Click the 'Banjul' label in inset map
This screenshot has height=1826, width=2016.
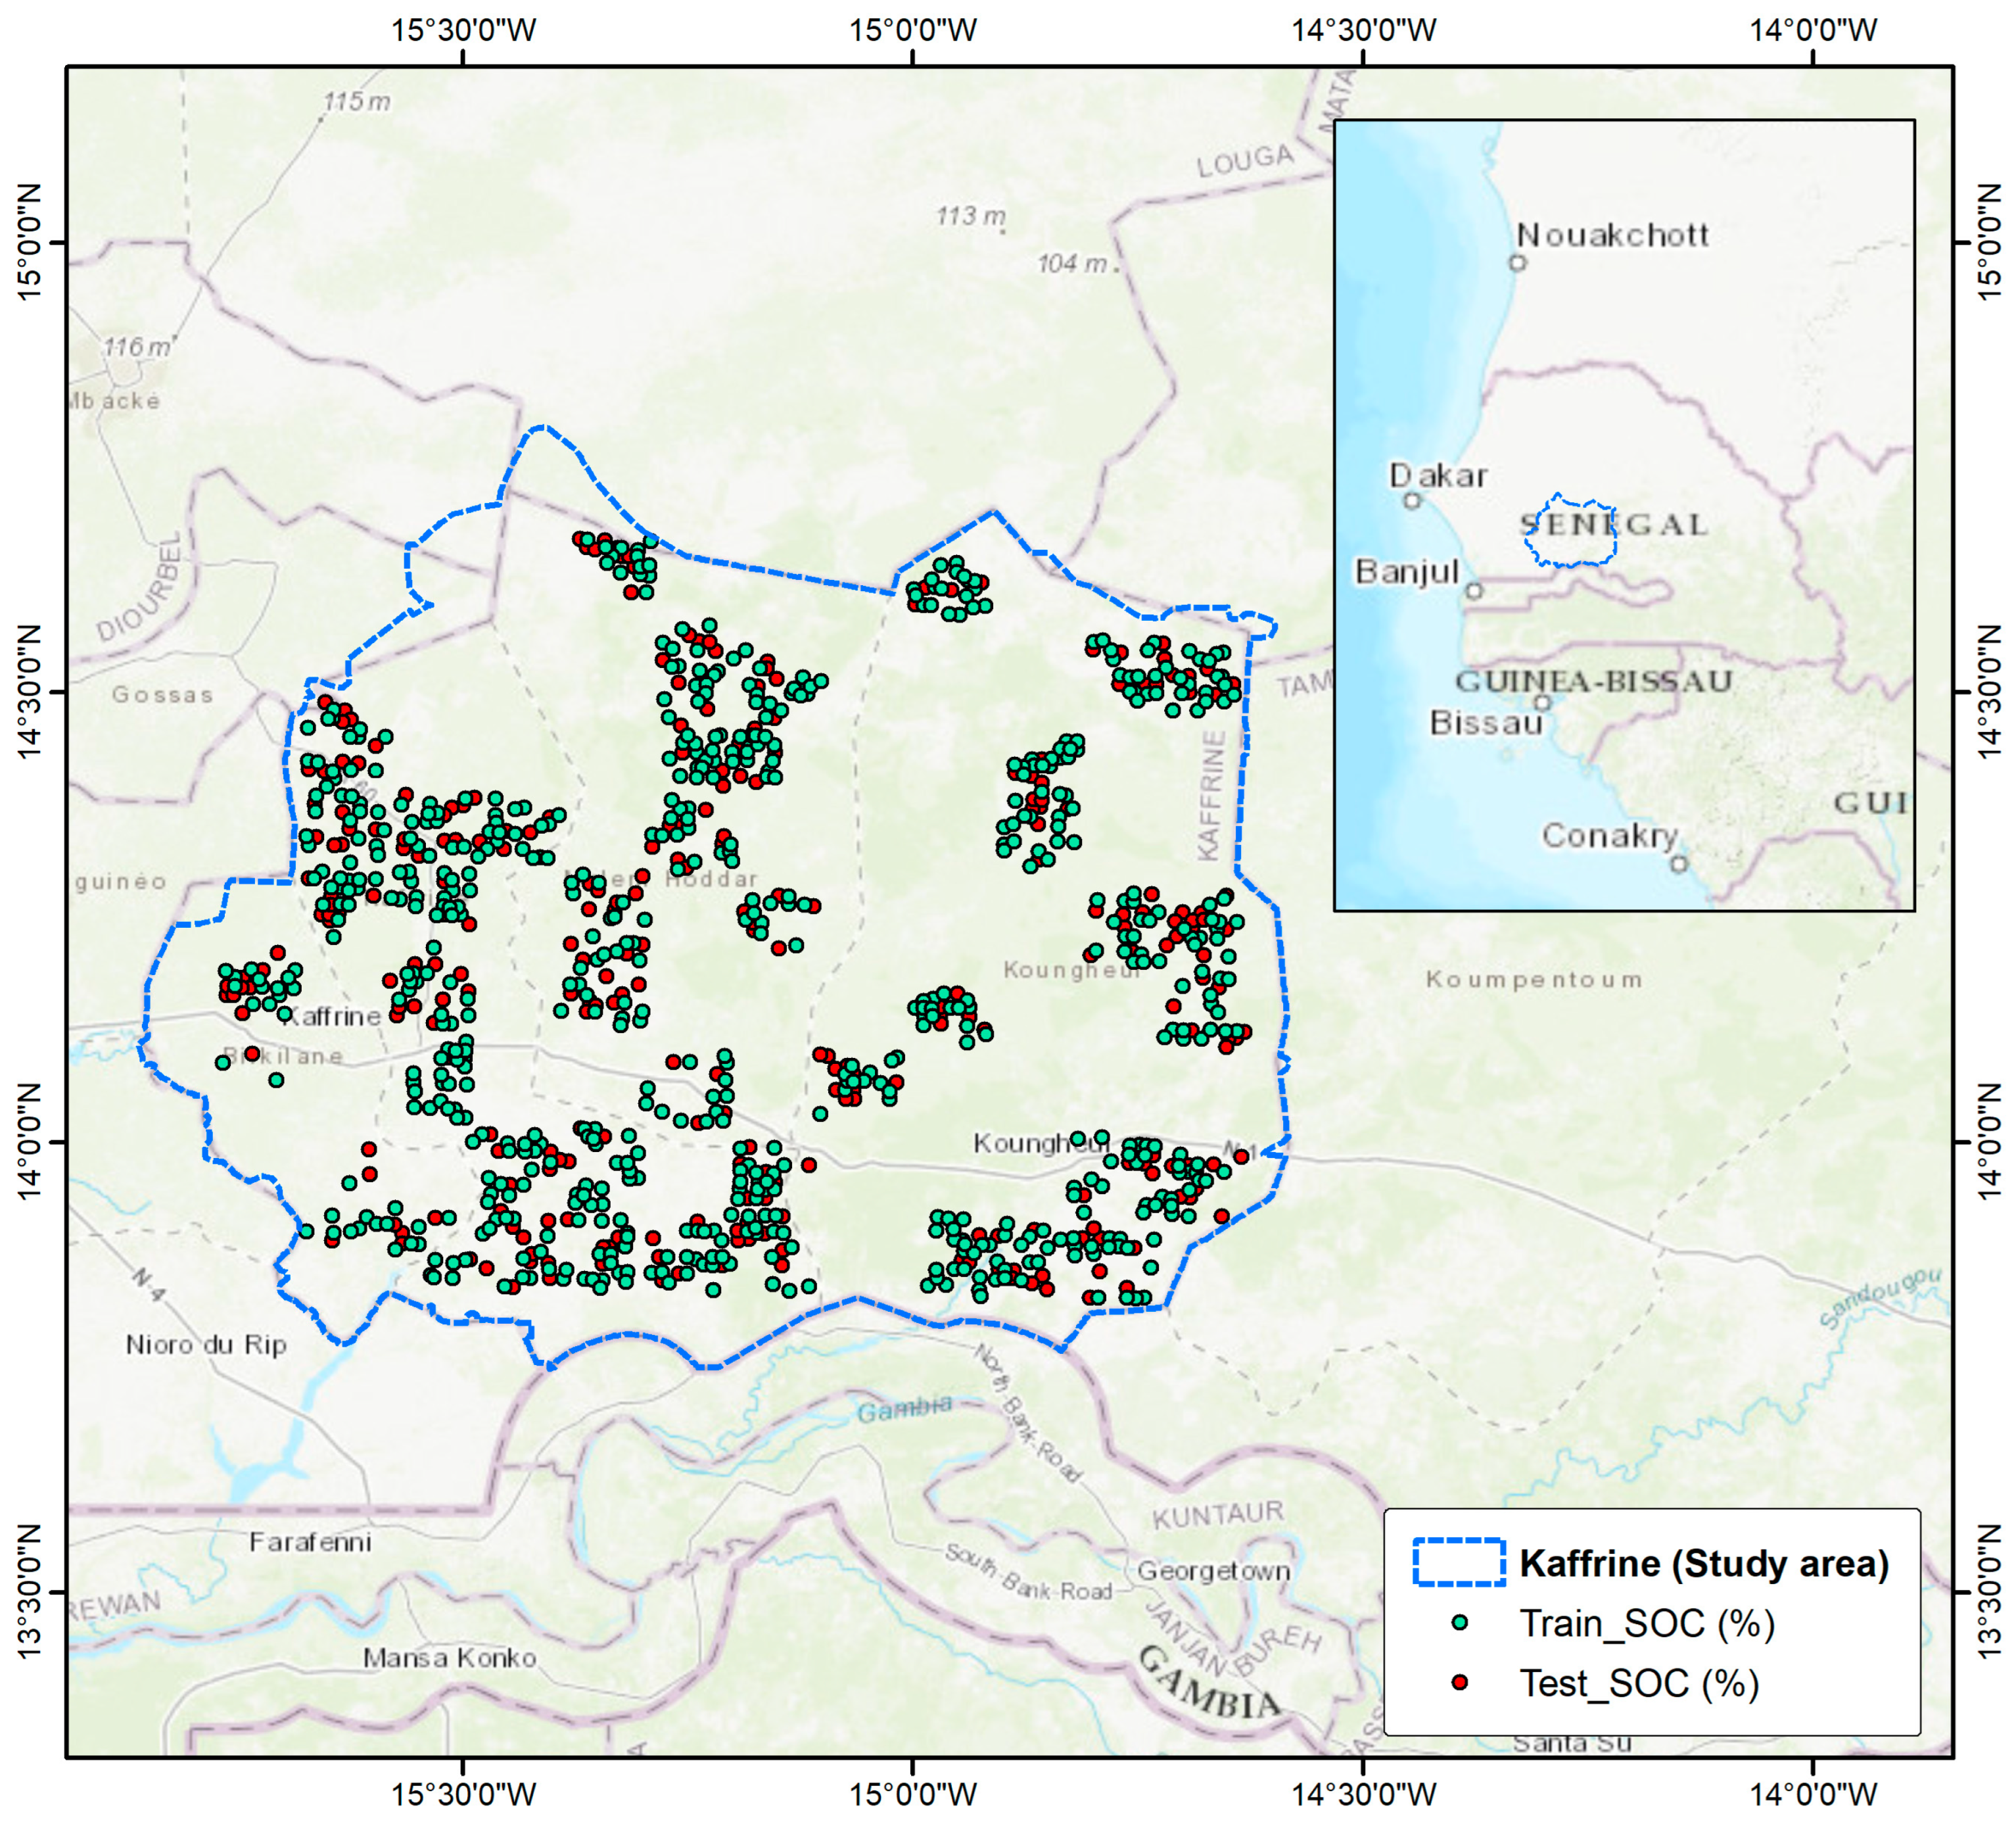[x=1407, y=571]
